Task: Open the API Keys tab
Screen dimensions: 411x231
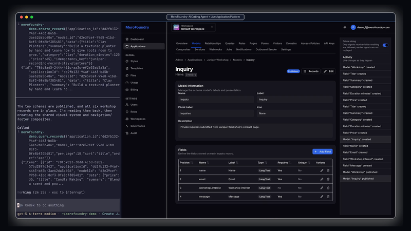Action: [x=329, y=44]
